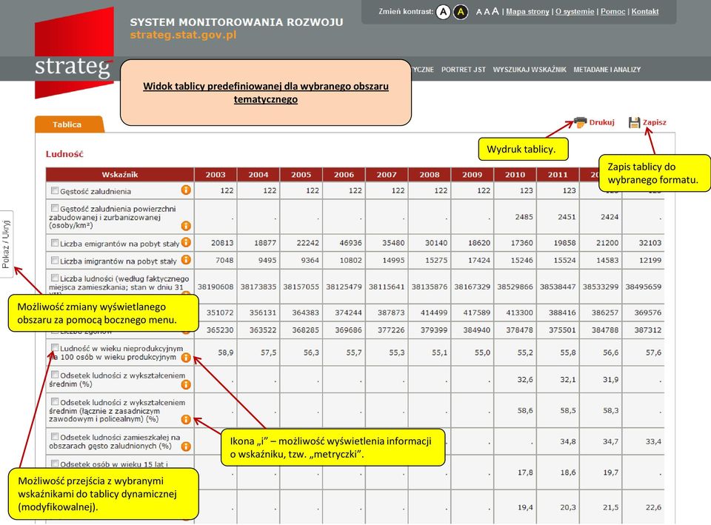The height and width of the screenshot is (525, 711).
Task: Show info for Liczba emigrantów na pobyt stały
Action: tap(186, 243)
